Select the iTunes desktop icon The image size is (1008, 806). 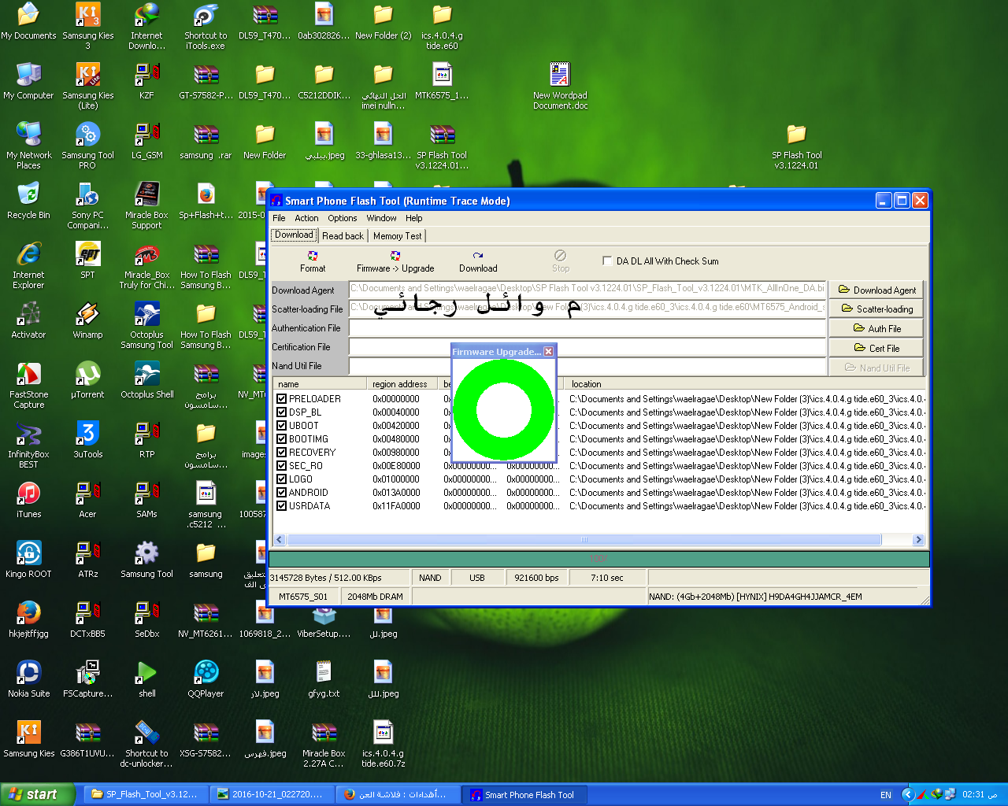click(x=28, y=501)
